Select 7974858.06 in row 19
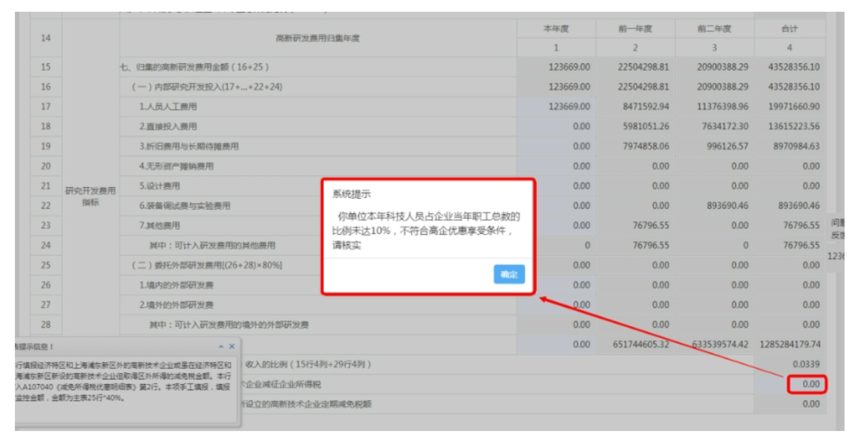850x436 pixels. pyautogui.click(x=646, y=146)
